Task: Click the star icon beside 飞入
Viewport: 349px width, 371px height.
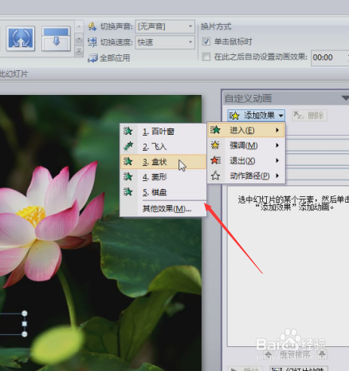Action: coord(128,146)
